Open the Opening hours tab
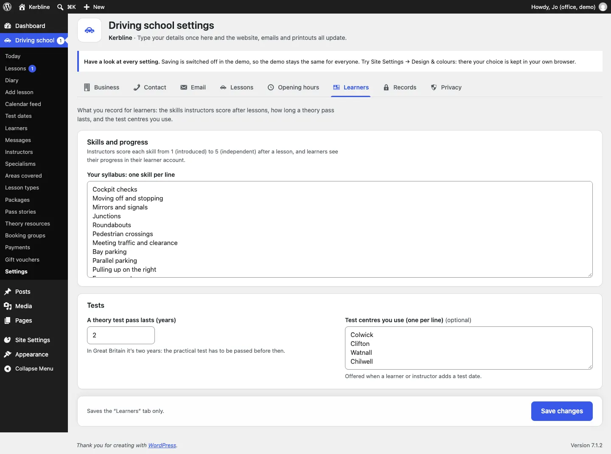611x454 pixels. coord(293,87)
